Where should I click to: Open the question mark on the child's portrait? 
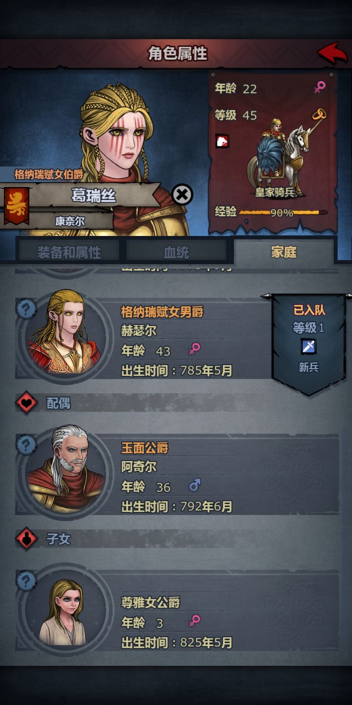26,581
